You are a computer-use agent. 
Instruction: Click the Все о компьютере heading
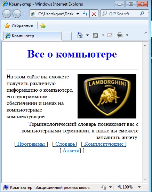click(x=72, y=54)
